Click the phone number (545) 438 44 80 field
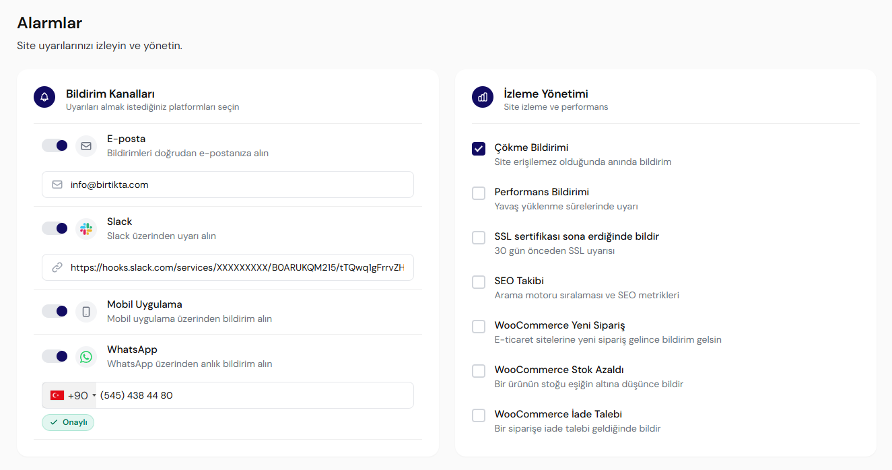The image size is (892, 470). tap(256, 395)
